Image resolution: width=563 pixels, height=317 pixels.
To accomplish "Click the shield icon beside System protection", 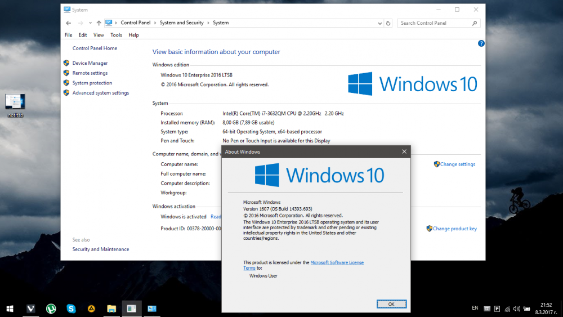I will point(66,83).
